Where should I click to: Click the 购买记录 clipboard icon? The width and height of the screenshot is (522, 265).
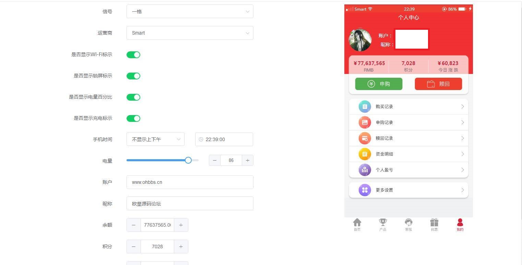coord(365,107)
